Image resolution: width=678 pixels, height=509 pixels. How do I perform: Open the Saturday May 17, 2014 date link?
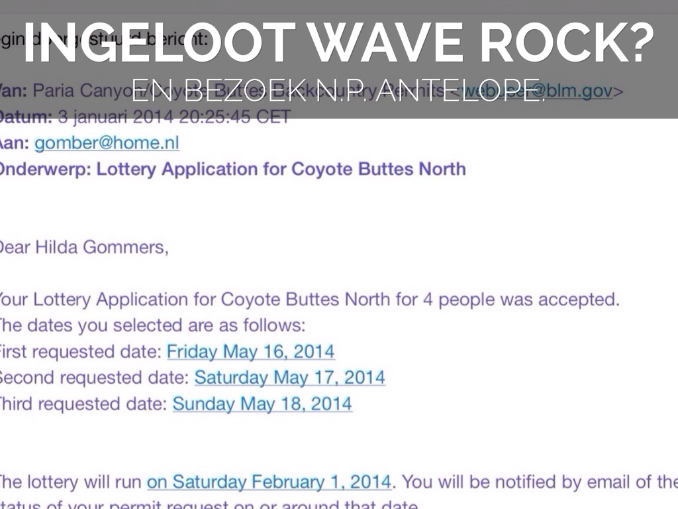(289, 378)
